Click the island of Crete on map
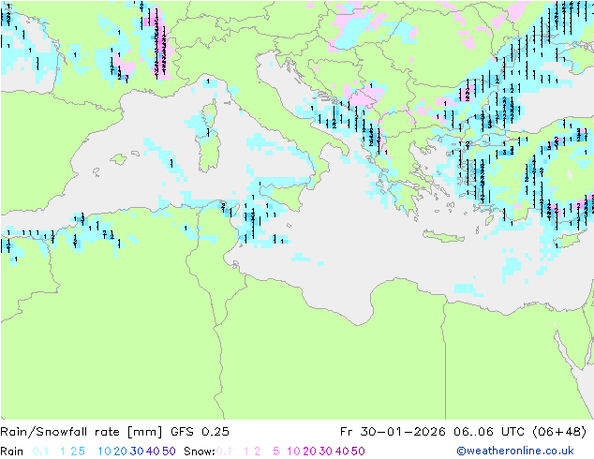594x459 pixels. pos(443,235)
